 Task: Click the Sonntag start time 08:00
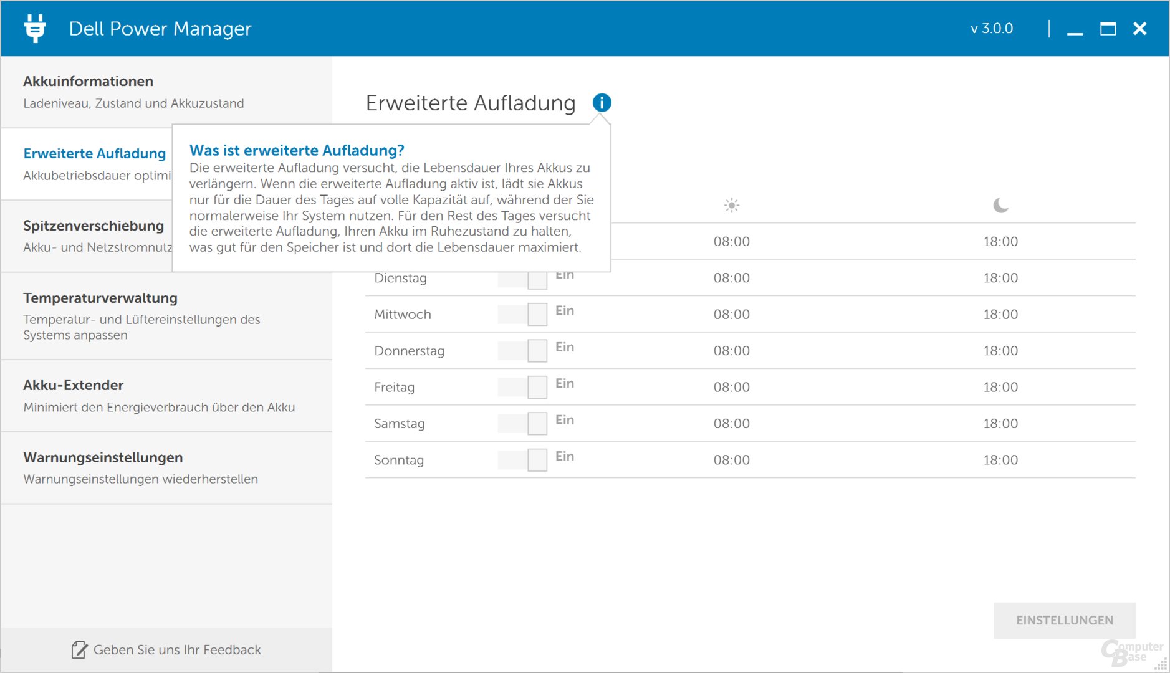coord(732,460)
